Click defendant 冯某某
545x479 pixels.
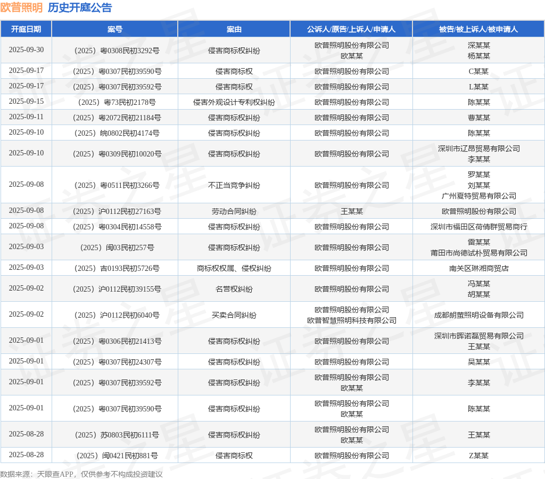(x=479, y=284)
